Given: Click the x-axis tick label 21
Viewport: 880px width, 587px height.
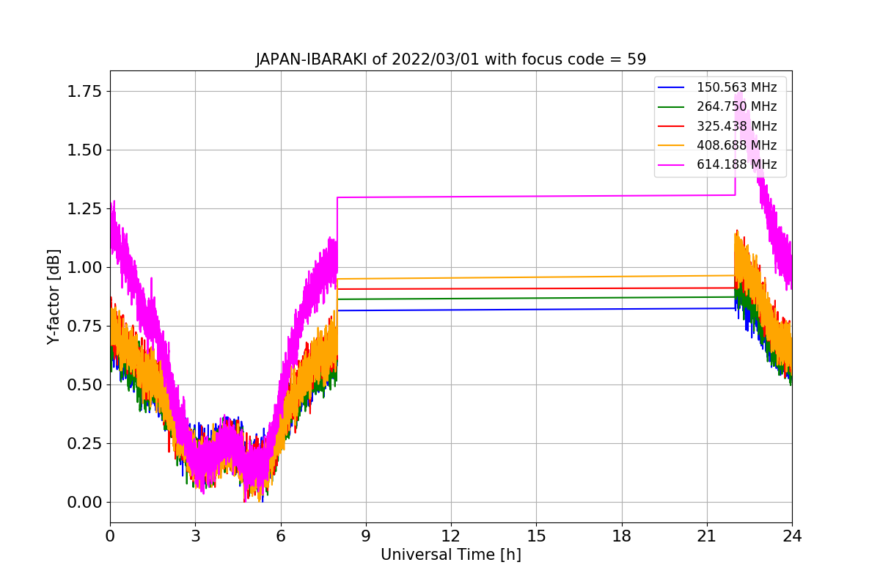Looking at the screenshot, I should [x=707, y=536].
